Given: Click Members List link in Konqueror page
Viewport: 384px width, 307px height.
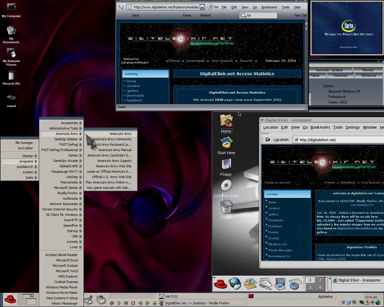Looking at the screenshot, I should point(277,244).
